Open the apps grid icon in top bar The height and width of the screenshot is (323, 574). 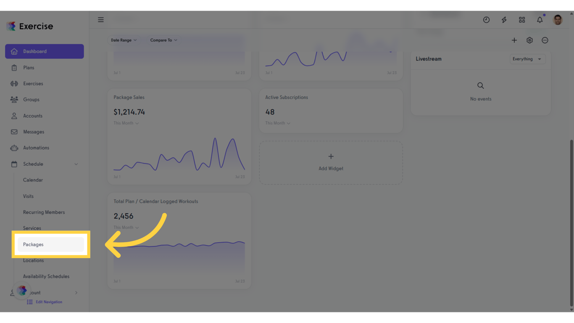[522, 19]
